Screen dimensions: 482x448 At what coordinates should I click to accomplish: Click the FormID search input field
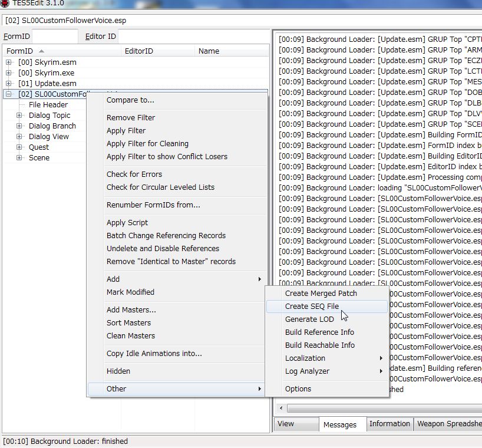tap(55, 37)
